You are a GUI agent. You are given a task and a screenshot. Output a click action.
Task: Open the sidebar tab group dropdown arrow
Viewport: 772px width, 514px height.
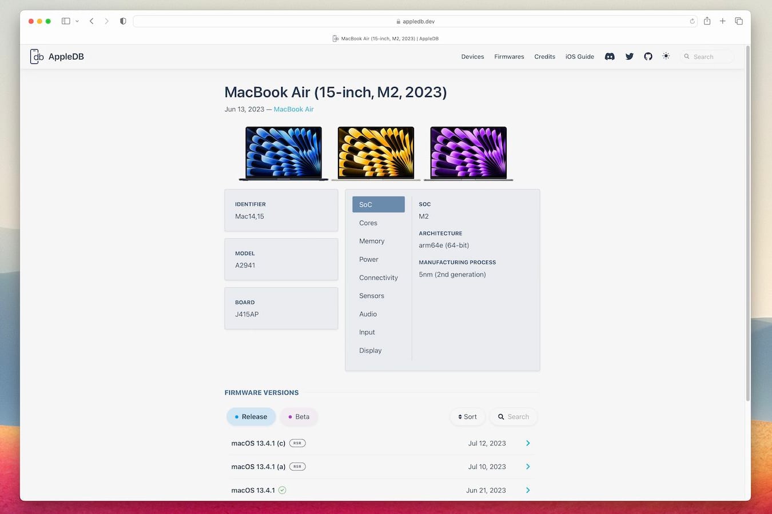click(77, 21)
